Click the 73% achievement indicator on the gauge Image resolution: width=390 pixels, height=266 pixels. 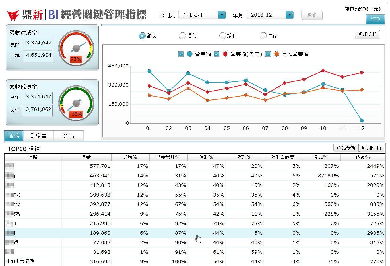[76, 59]
